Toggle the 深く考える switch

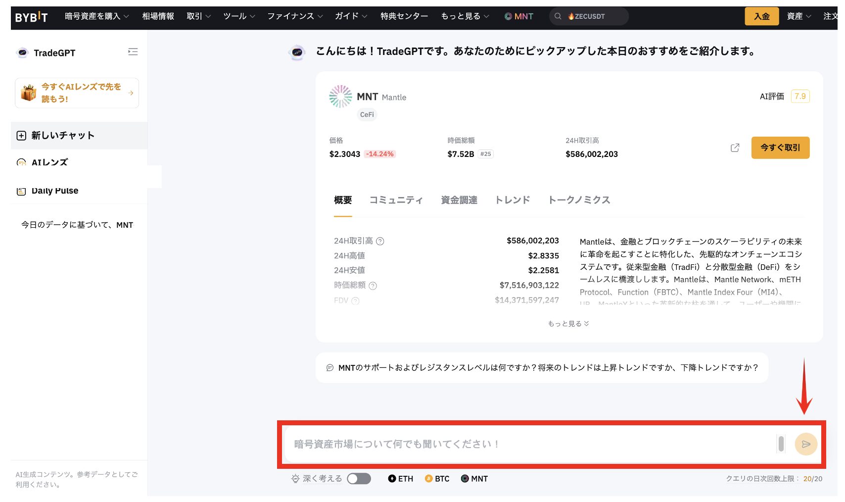point(359,479)
